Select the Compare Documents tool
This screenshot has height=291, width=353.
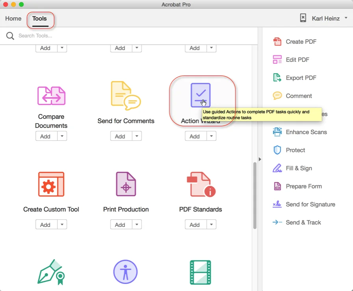[51, 96]
